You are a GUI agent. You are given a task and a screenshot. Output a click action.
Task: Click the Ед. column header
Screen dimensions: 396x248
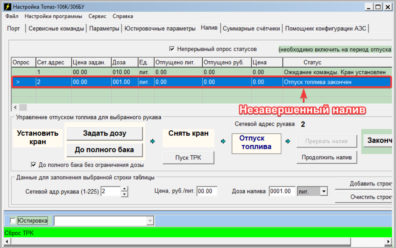(146, 62)
